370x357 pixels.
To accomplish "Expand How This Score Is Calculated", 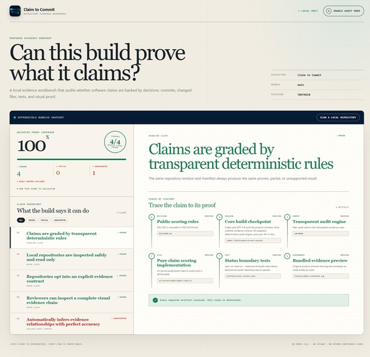I will coord(36,189).
